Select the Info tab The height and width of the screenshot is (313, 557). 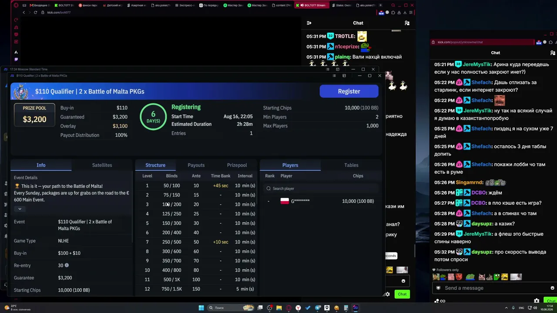[41, 165]
